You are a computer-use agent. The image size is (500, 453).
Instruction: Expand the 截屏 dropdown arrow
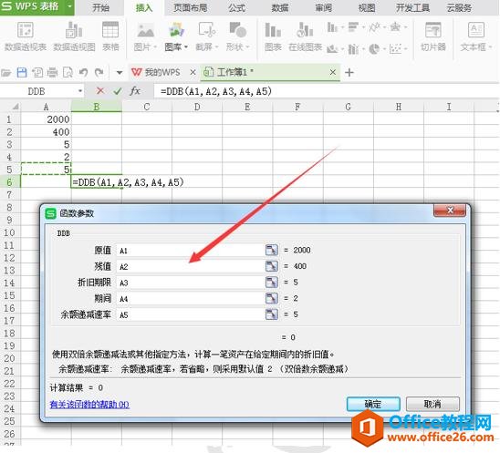coord(217,47)
